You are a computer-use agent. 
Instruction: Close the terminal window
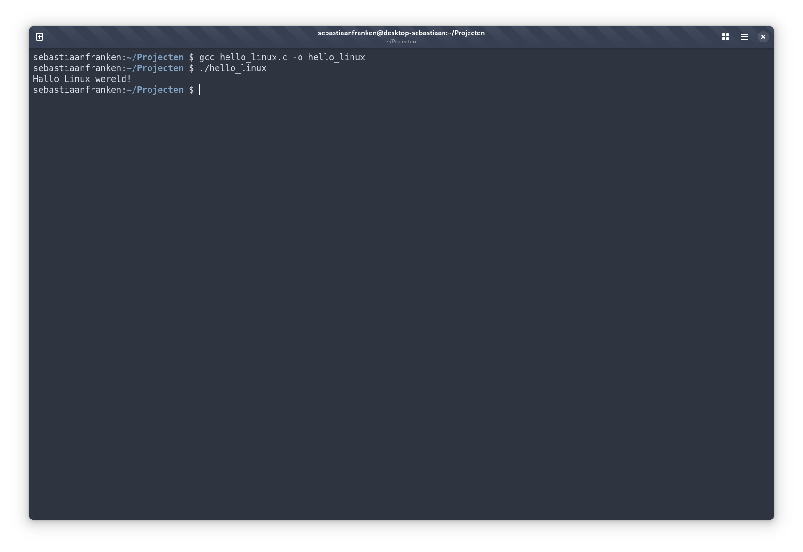click(763, 37)
